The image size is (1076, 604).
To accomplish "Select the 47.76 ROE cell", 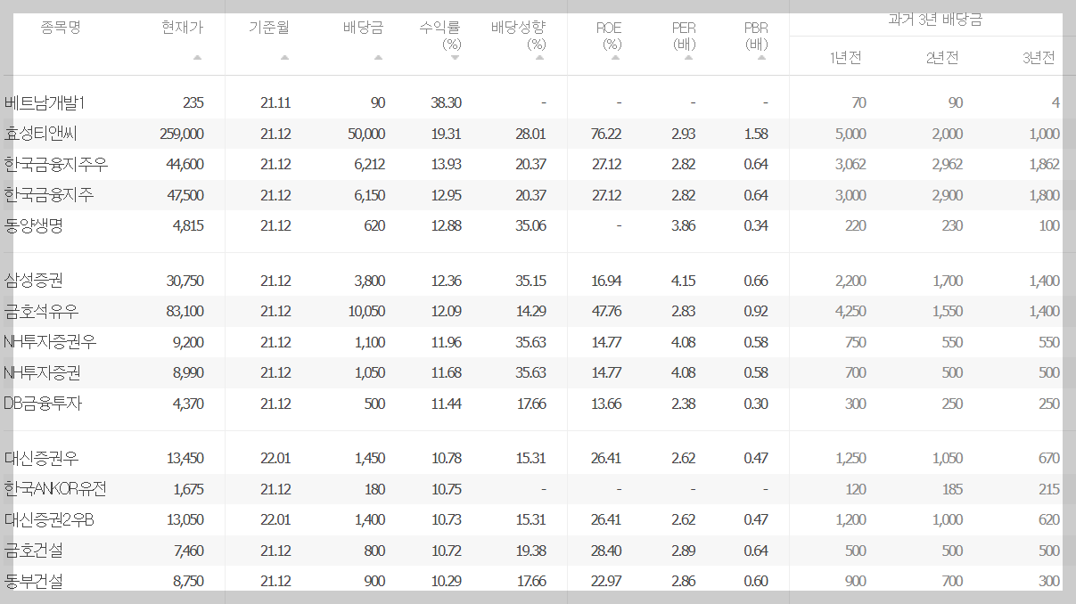I will pyautogui.click(x=605, y=312).
